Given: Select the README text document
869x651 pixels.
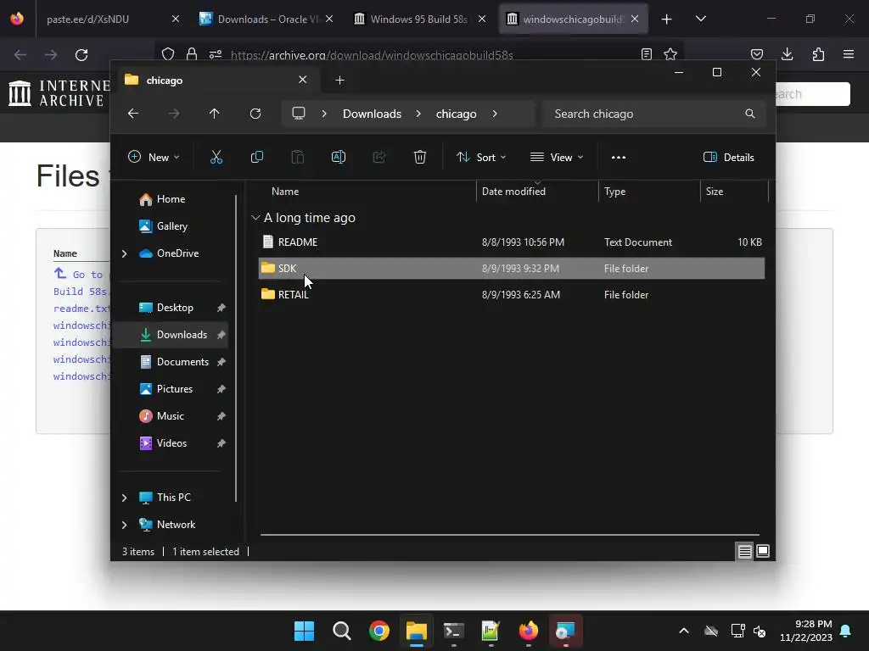Looking at the screenshot, I should click(x=512, y=242).
